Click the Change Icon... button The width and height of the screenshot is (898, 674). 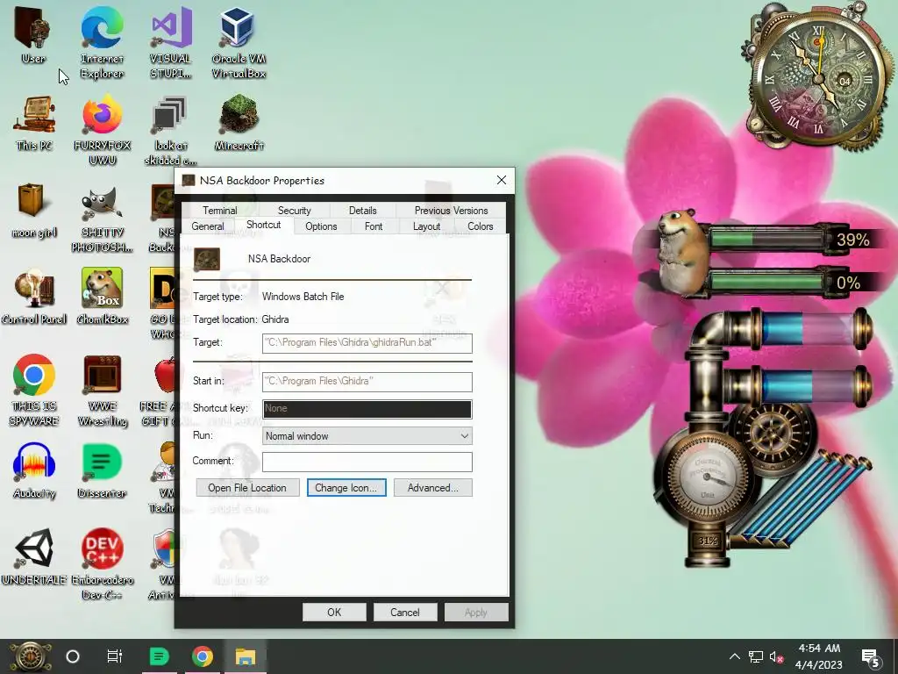[x=346, y=488]
